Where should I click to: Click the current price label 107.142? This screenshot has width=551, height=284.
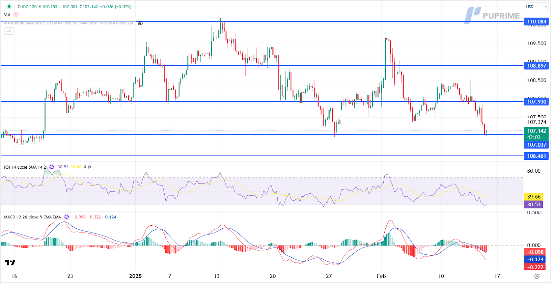[x=536, y=131]
